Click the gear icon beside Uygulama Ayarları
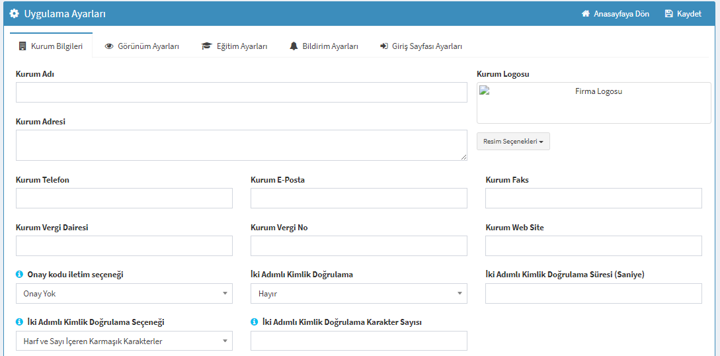 pyautogui.click(x=15, y=14)
